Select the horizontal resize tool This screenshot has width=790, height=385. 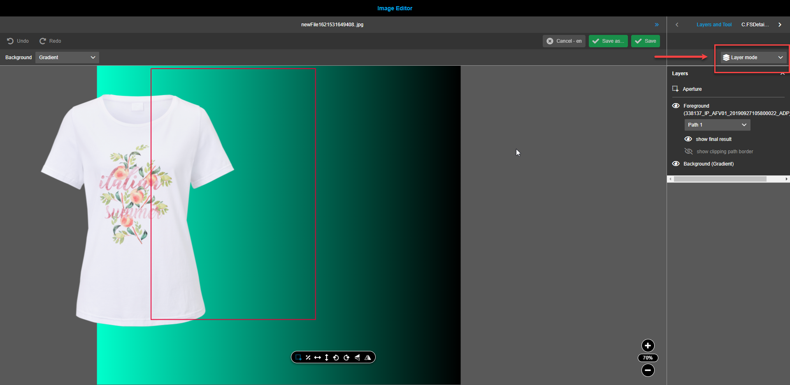(318, 357)
